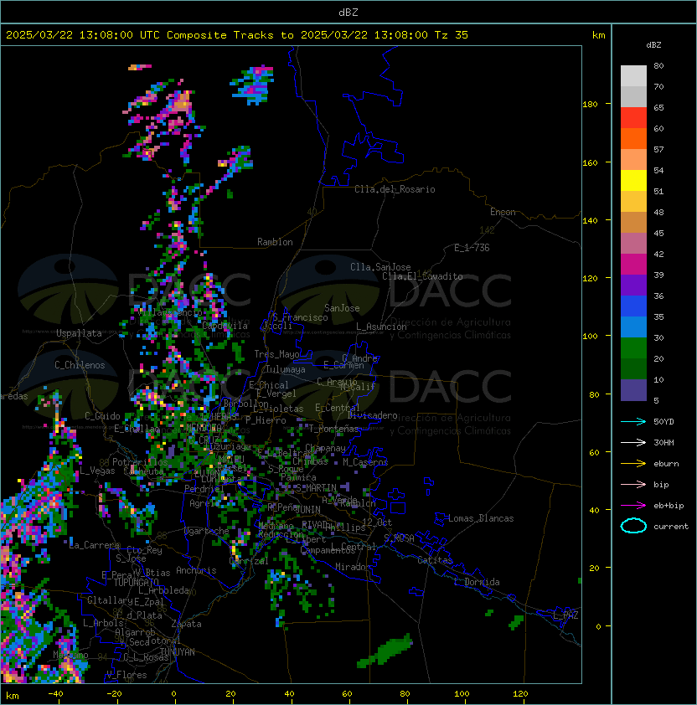
Task: Click the Capdevila map label
Action: coord(225,326)
